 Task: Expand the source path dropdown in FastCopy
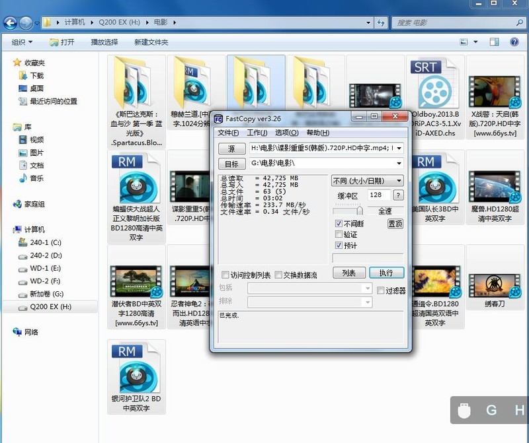399,148
